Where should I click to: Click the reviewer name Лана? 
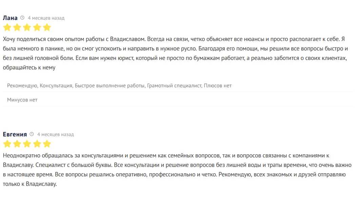coord(10,18)
